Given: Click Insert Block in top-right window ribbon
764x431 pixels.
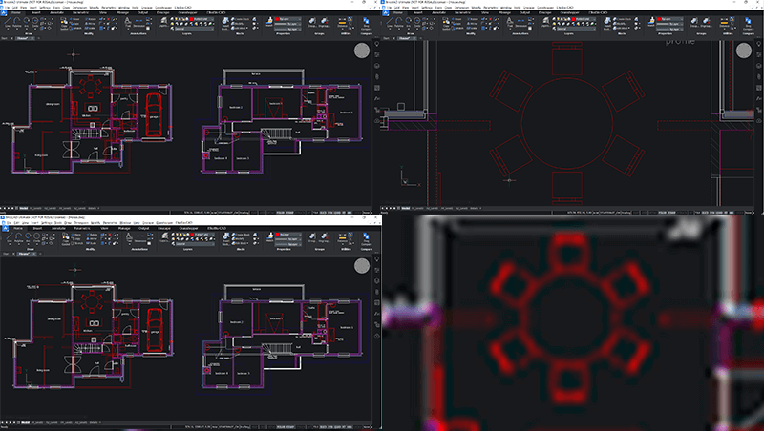Looking at the screenshot, I should (607, 22).
